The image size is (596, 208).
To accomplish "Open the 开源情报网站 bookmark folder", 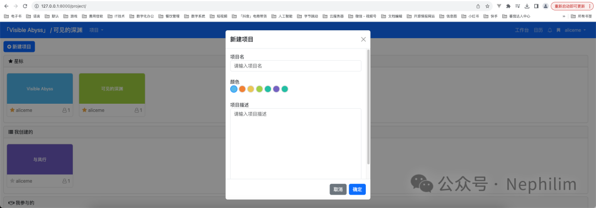I will 421,17.
